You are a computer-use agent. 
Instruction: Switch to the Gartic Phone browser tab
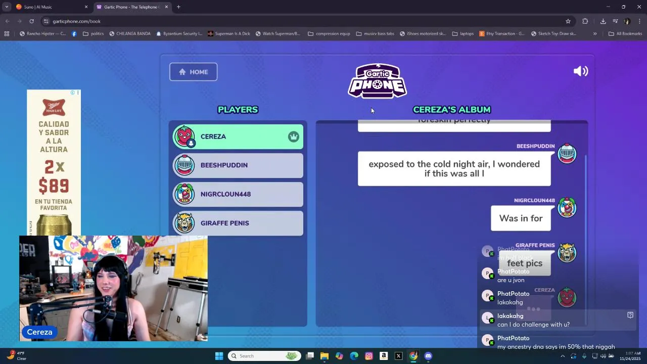tap(131, 7)
